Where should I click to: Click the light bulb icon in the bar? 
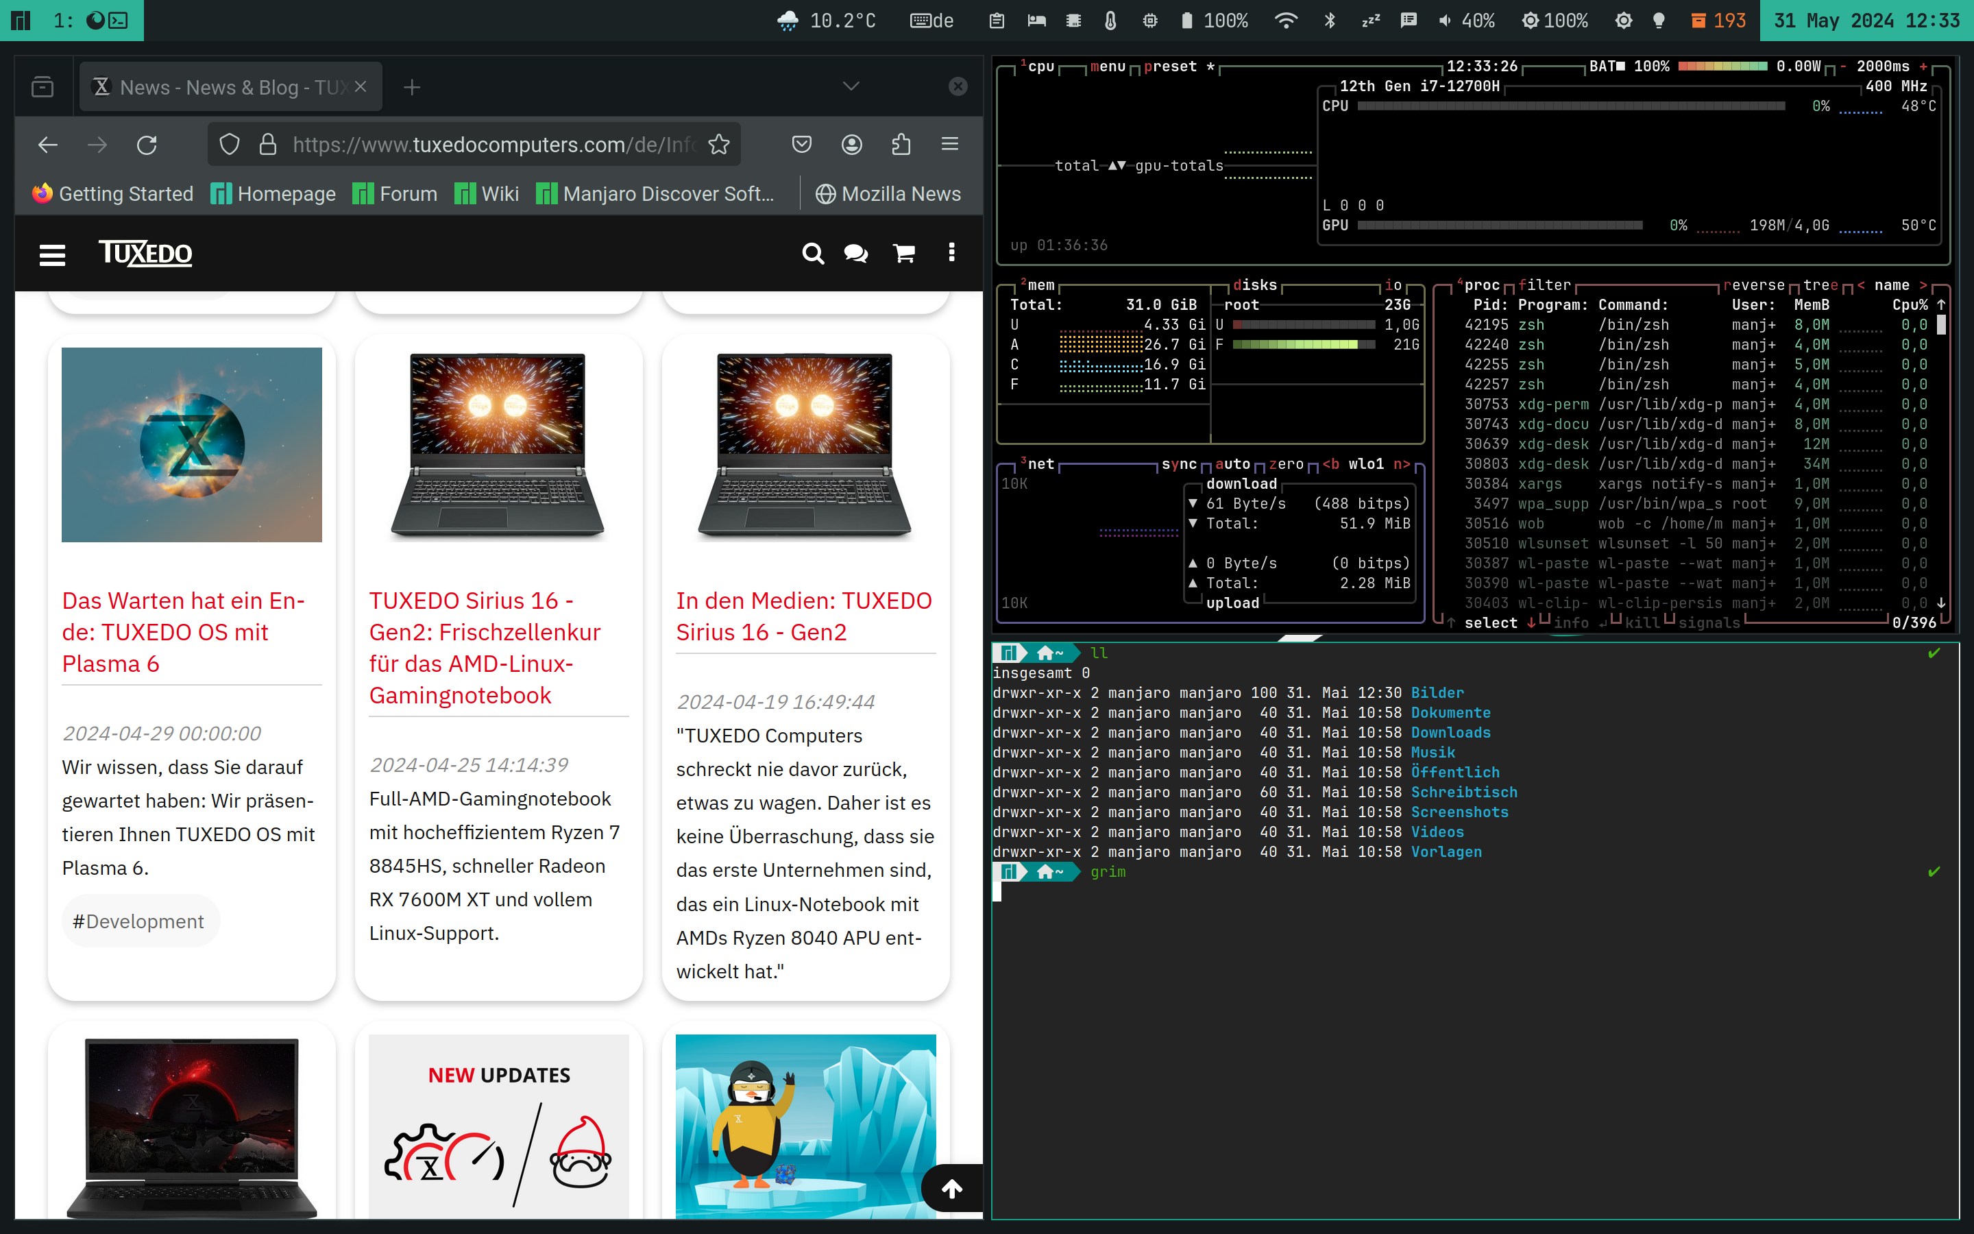(1659, 21)
